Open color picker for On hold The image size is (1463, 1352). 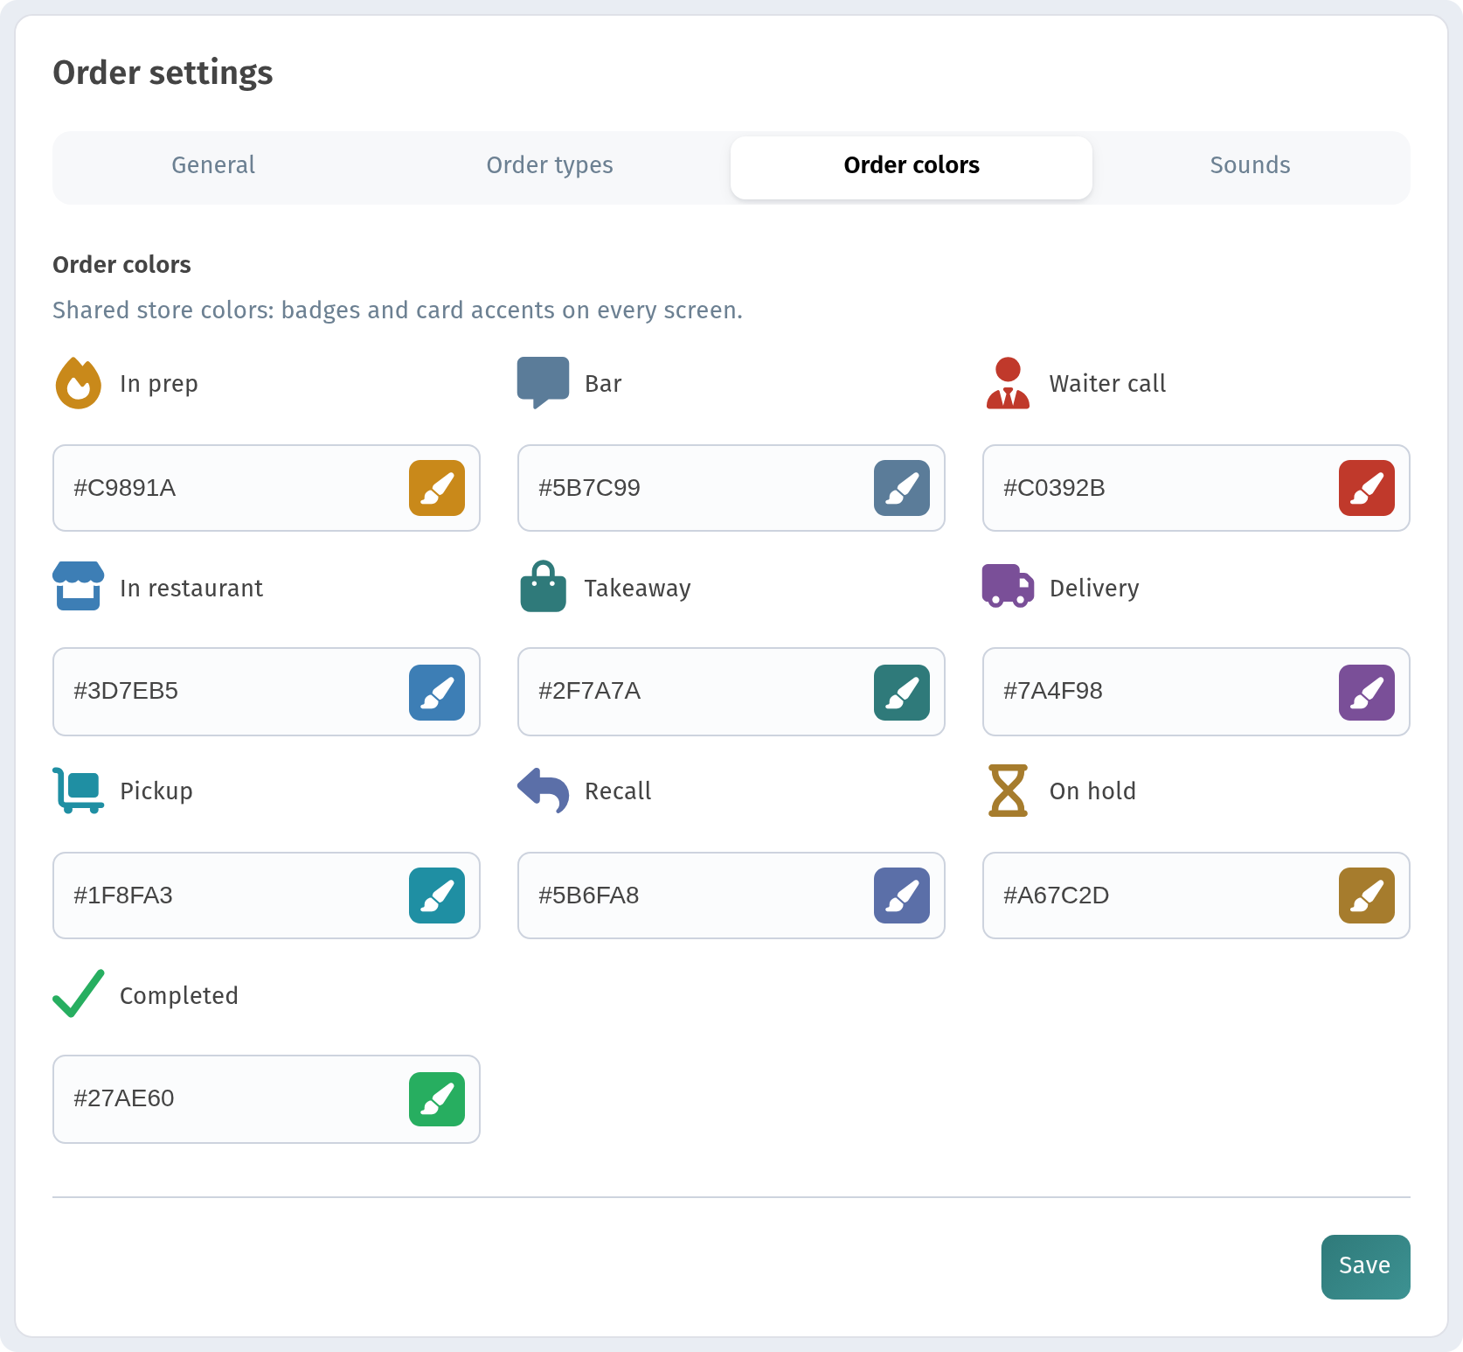point(1367,896)
